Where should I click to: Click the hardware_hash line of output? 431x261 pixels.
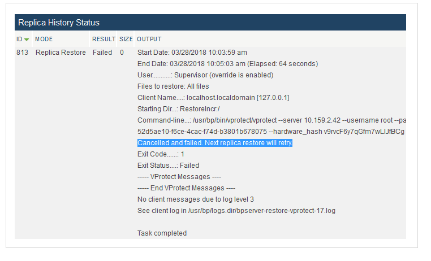[271, 132]
